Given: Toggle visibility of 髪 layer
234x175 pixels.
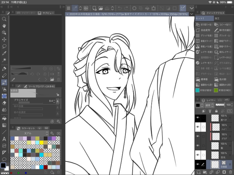Looking at the screenshot, I should 198,146.
